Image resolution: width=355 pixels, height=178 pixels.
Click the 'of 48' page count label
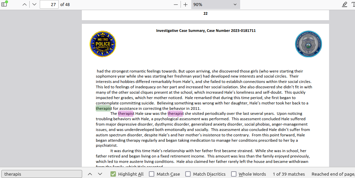(65, 4)
